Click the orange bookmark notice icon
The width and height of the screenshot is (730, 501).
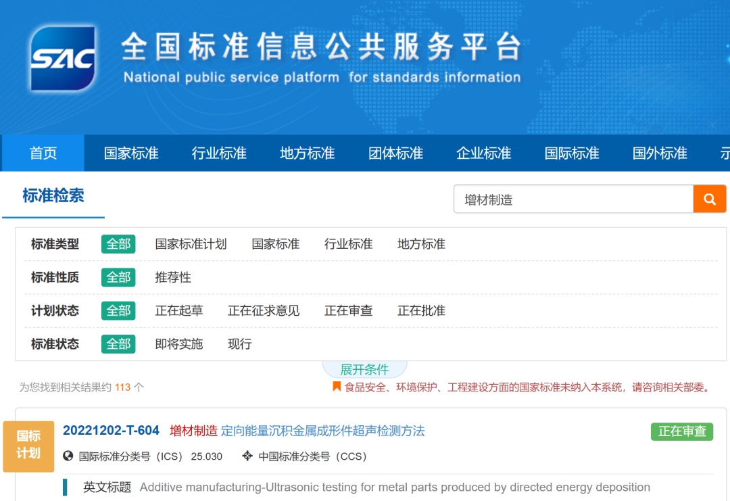pos(336,387)
